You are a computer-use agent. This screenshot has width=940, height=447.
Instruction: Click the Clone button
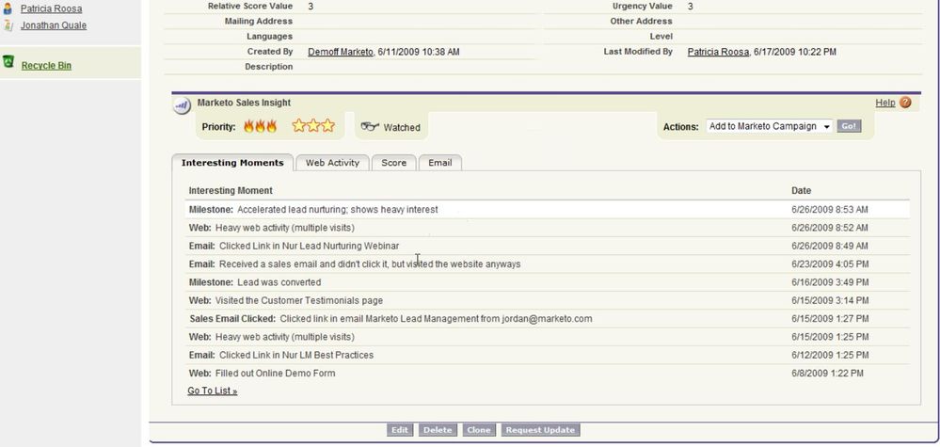click(479, 430)
